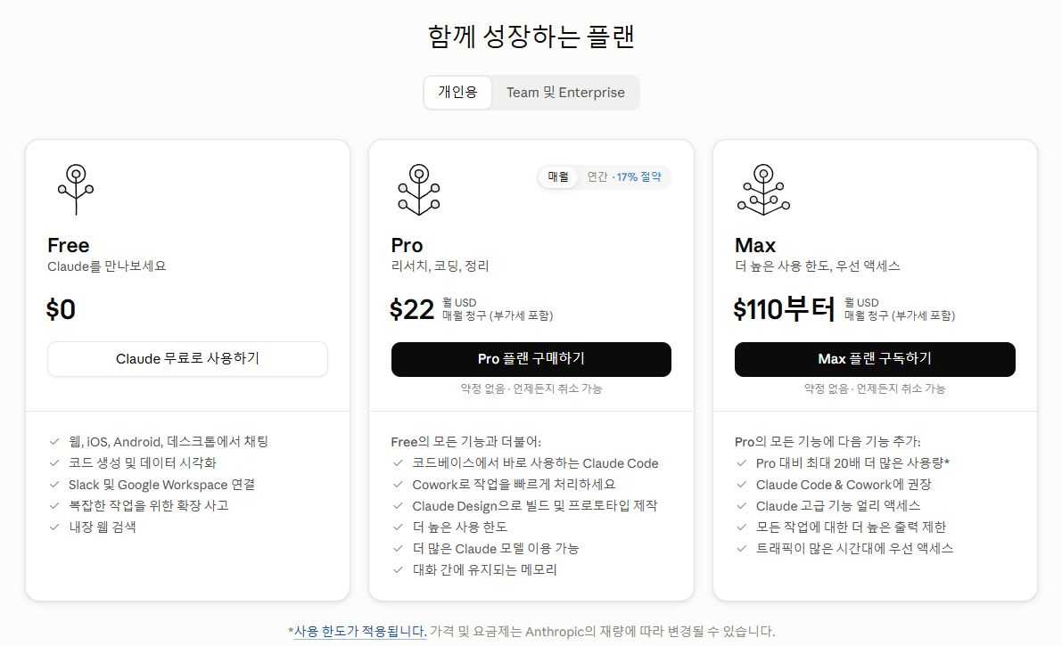Screen dimensions: 1062x646
Task: Select 연간 17% 절약 billing option
Action: pos(624,176)
